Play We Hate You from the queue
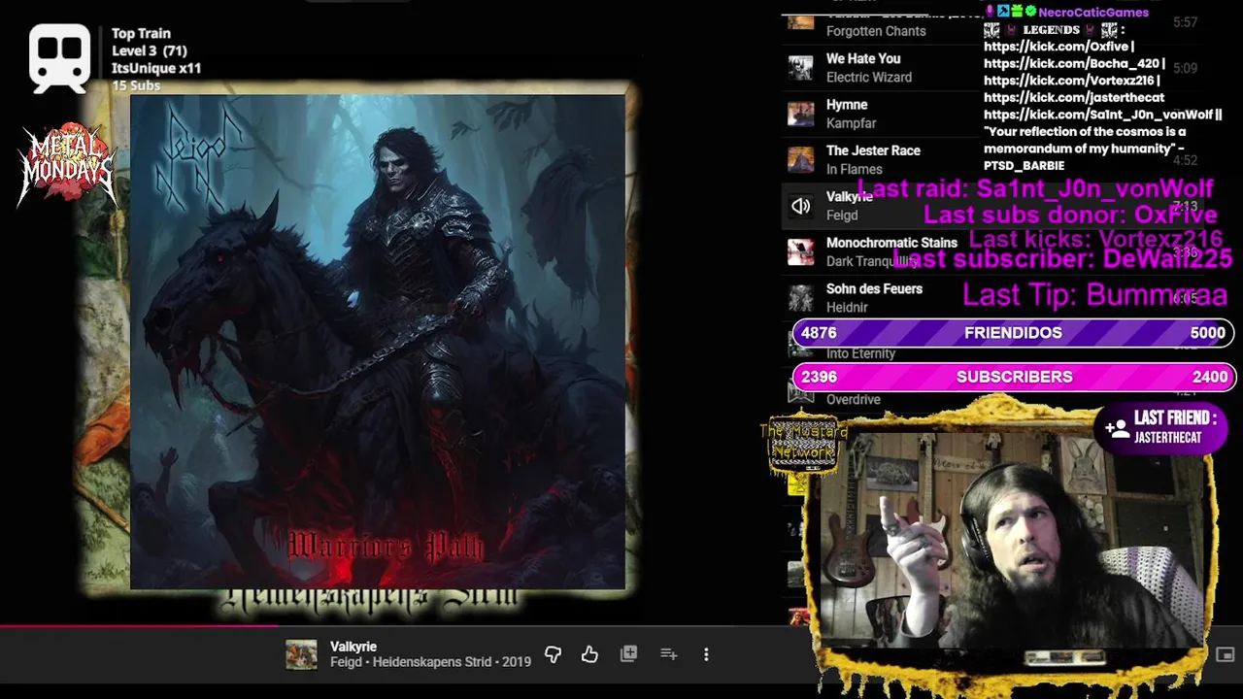Image resolution: width=1243 pixels, height=699 pixels. (863, 59)
